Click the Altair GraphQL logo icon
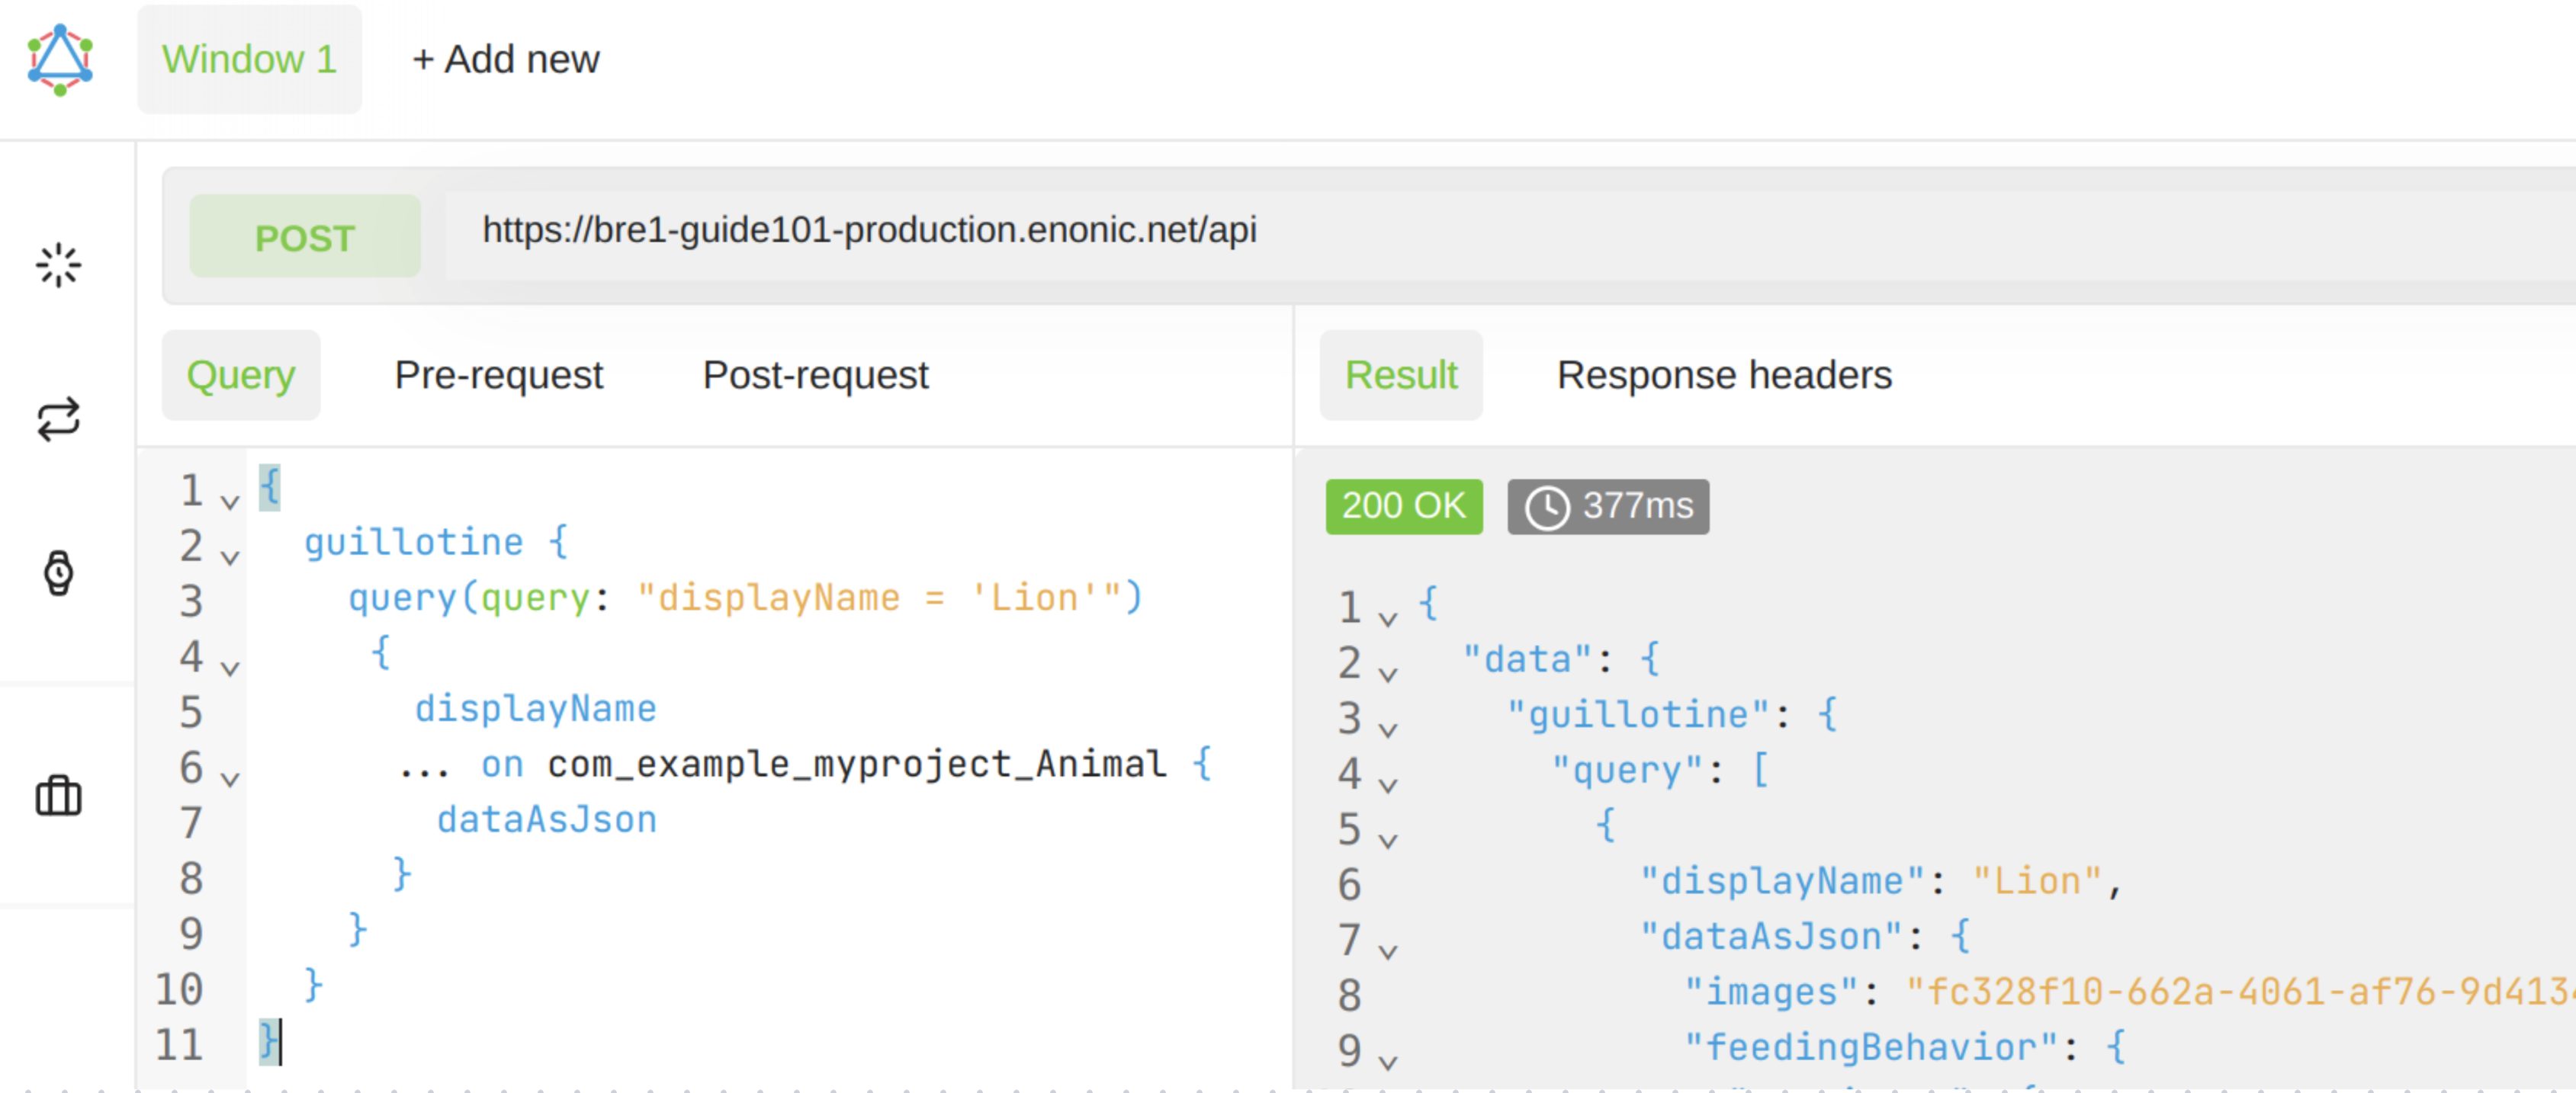This screenshot has height=1093, width=2576. [60, 60]
